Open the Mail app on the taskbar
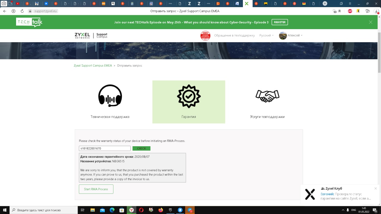The width and height of the screenshot is (381, 214). (102, 210)
